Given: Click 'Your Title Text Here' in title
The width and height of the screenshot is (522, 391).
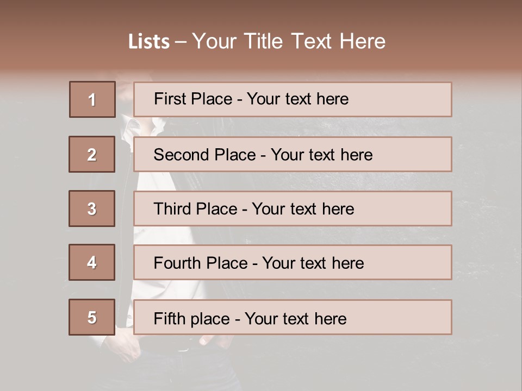Looking at the screenshot, I should tap(289, 41).
